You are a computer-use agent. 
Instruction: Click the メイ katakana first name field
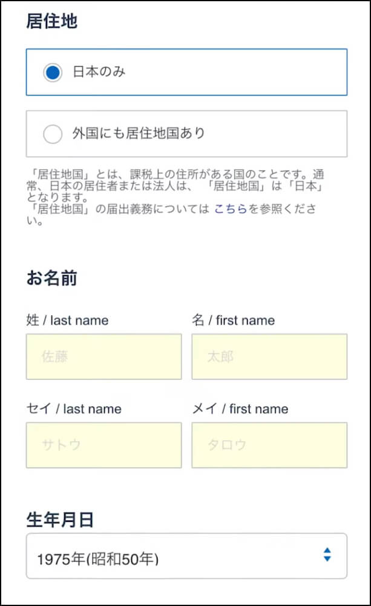click(x=269, y=445)
